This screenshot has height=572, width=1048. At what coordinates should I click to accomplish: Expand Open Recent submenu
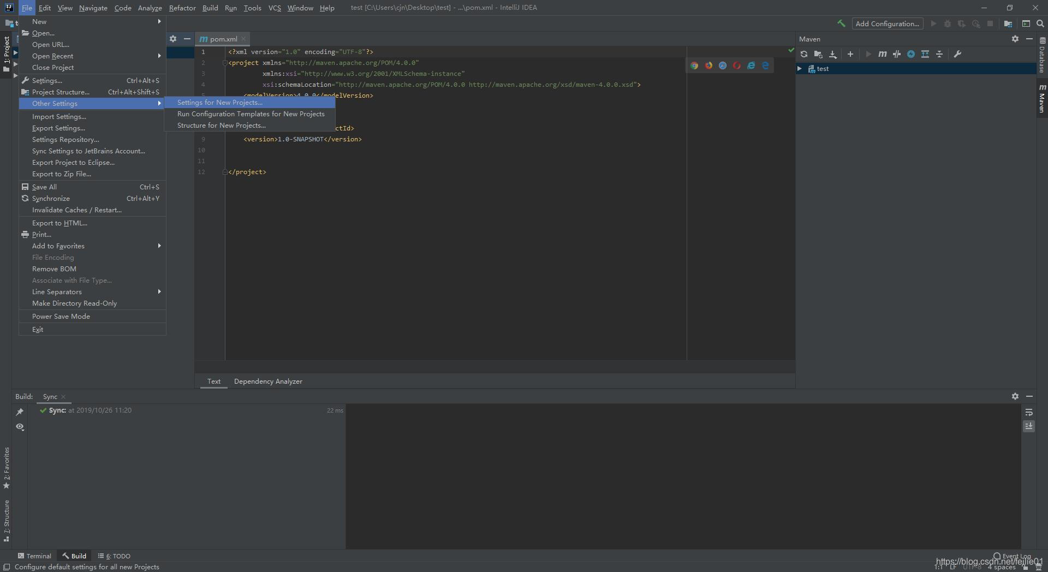tap(93, 56)
